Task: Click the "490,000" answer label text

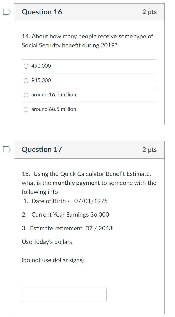Action: point(41,66)
